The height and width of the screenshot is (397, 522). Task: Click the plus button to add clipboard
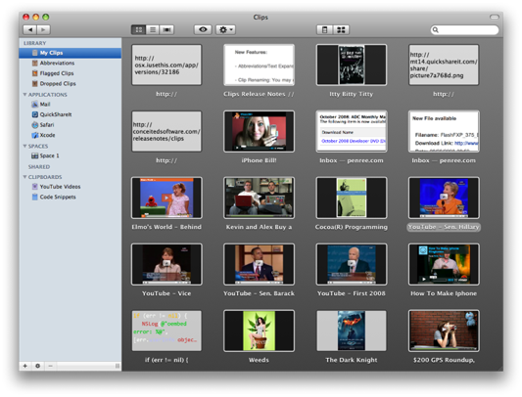tap(24, 366)
